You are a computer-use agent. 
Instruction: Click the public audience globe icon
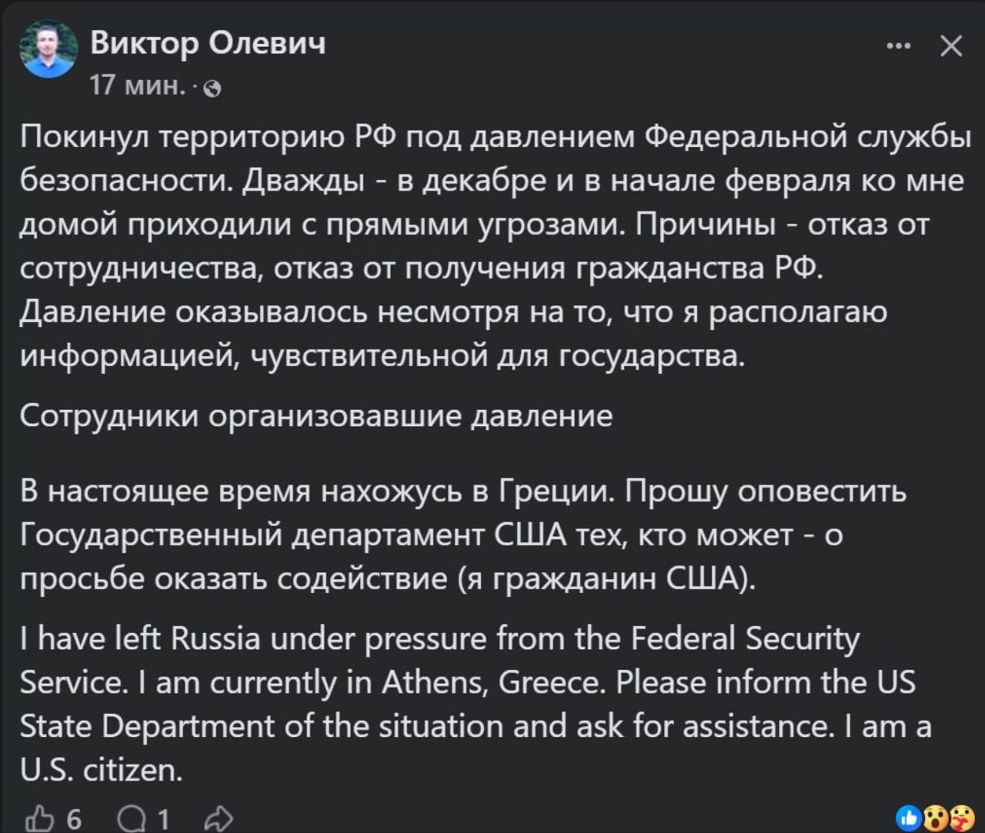coord(214,87)
